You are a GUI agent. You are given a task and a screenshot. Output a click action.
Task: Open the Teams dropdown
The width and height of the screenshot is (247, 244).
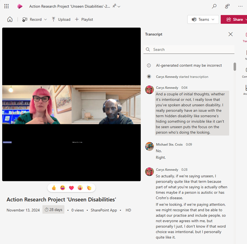click(203, 19)
